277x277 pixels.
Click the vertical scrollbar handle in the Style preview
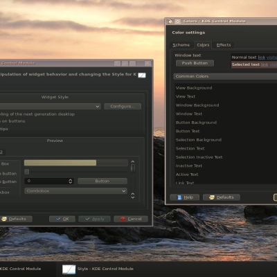click(x=133, y=168)
